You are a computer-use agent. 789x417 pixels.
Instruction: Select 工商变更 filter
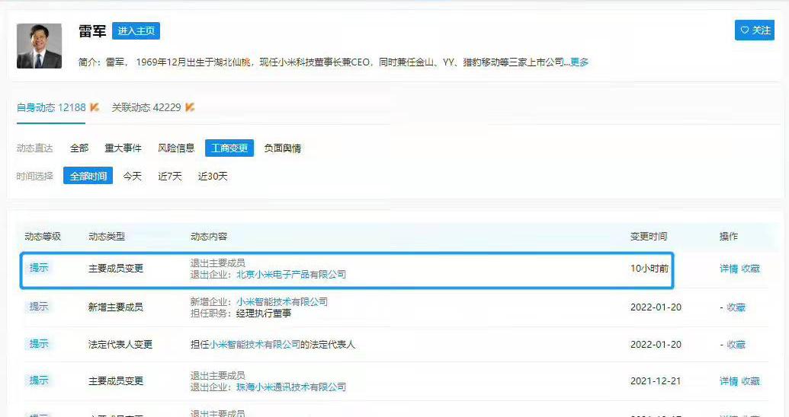pyautogui.click(x=229, y=148)
